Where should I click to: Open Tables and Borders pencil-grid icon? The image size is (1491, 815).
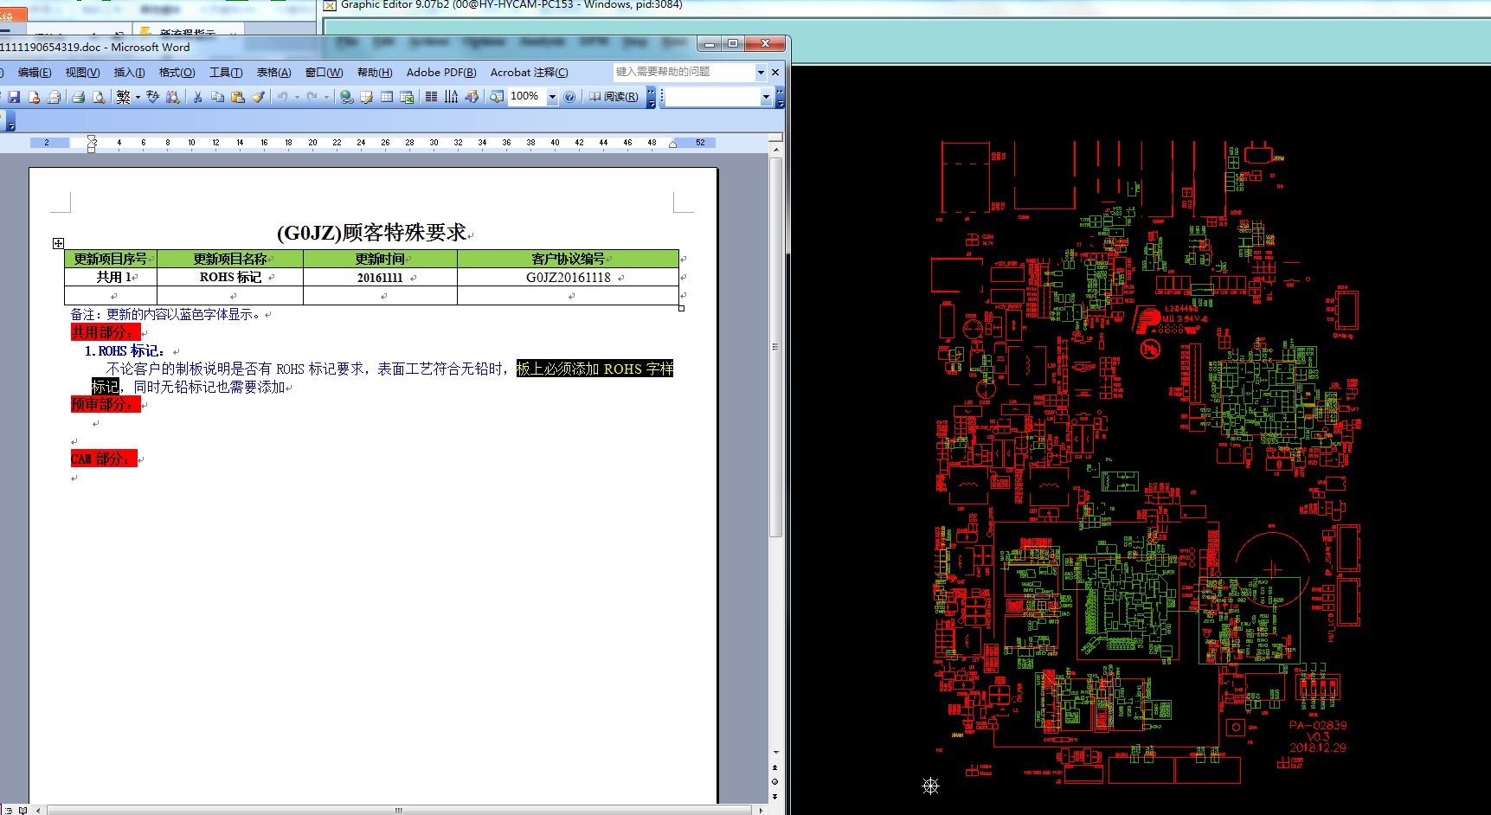[x=366, y=97]
